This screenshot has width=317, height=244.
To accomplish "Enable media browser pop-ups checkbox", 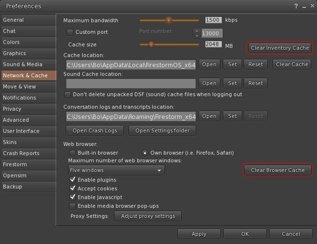I will 73,206.
